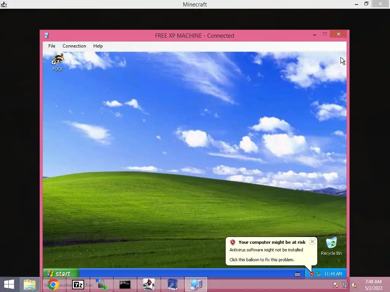Minimize the Minecraft window

click(356, 4)
